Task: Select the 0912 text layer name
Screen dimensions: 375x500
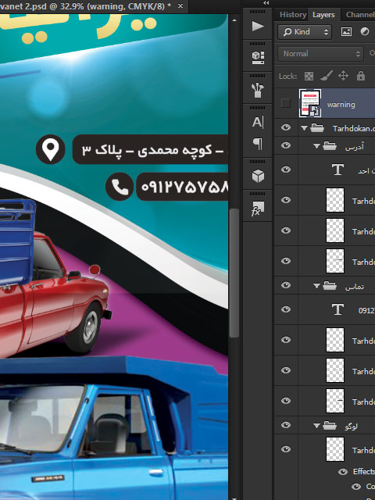Action: 366,311
